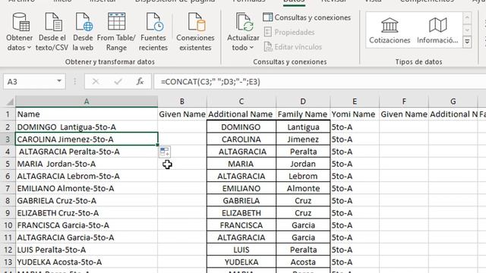Expand the Tipos de datos gallery

point(467,42)
